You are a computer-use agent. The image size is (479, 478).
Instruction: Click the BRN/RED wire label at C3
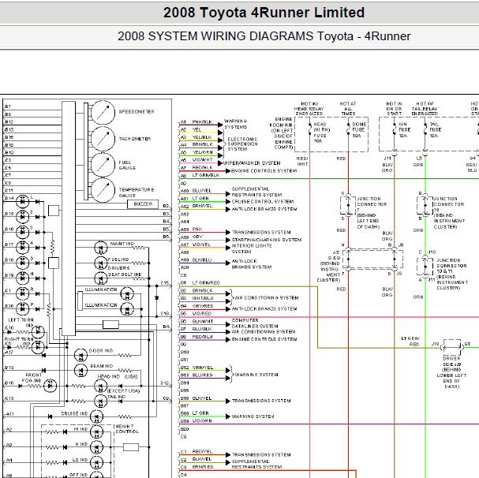coord(203,467)
